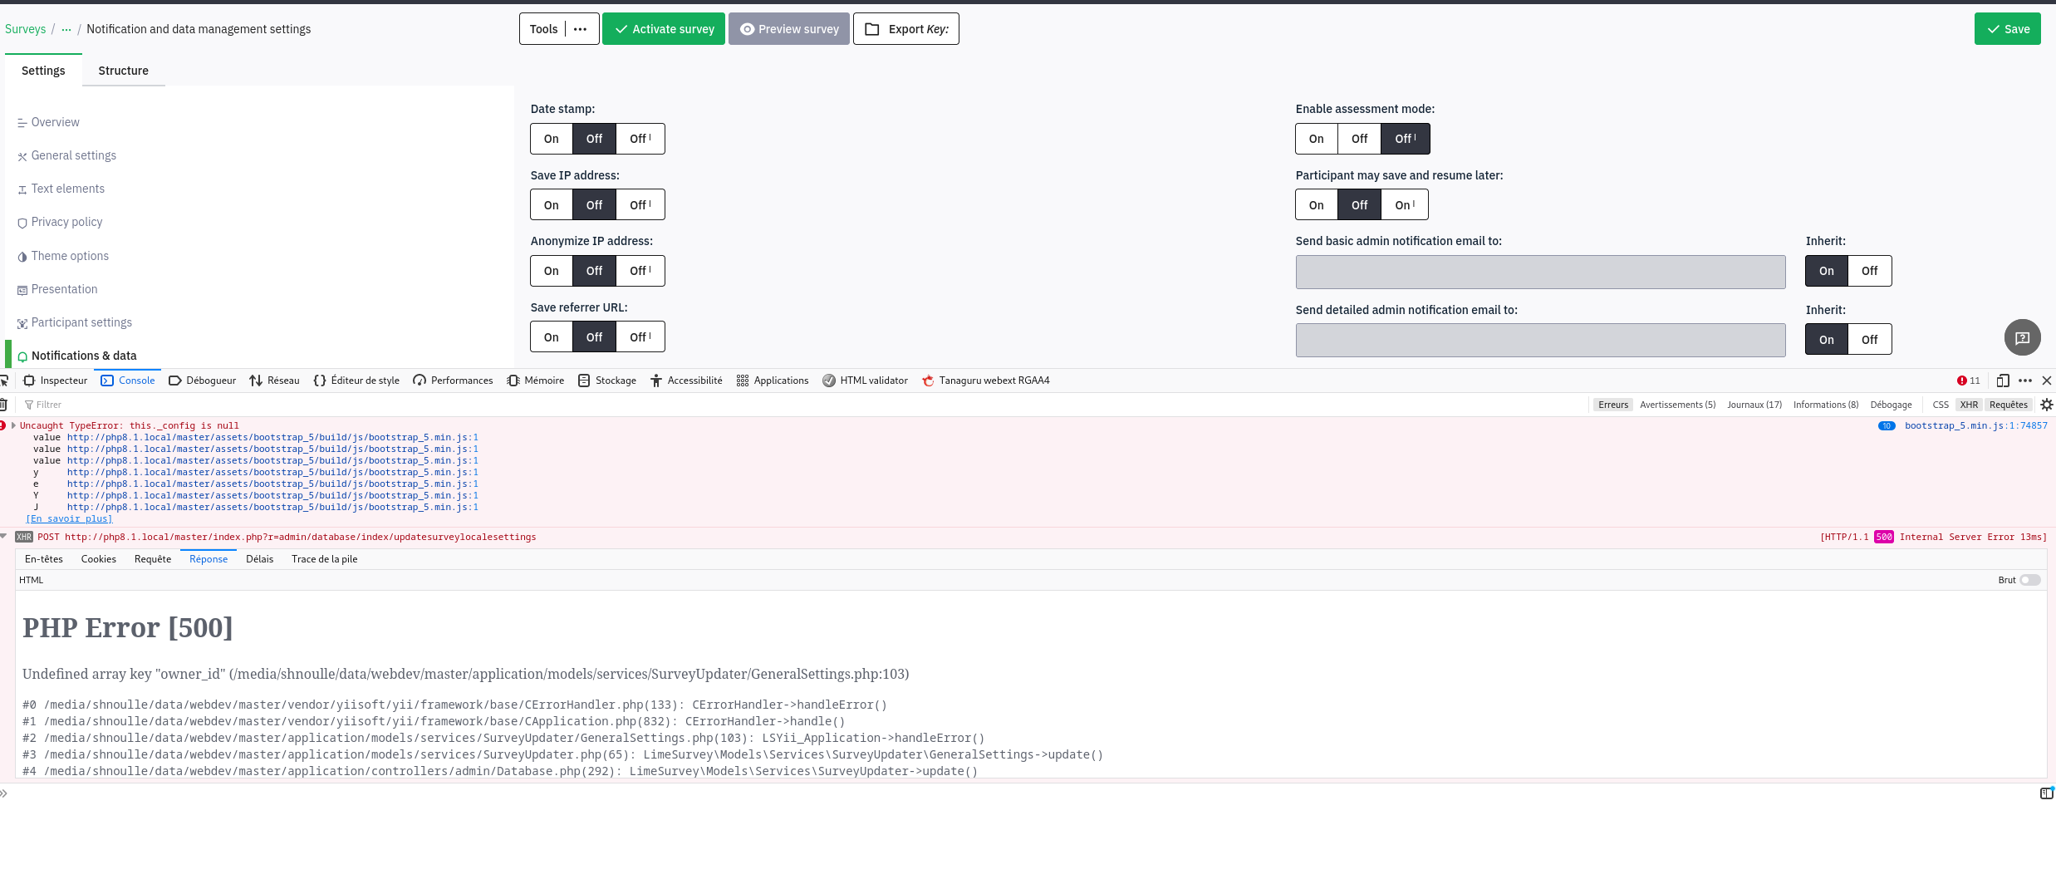The image size is (2056, 884).
Task: Open the Accessibilité devtools panel
Action: (686, 381)
